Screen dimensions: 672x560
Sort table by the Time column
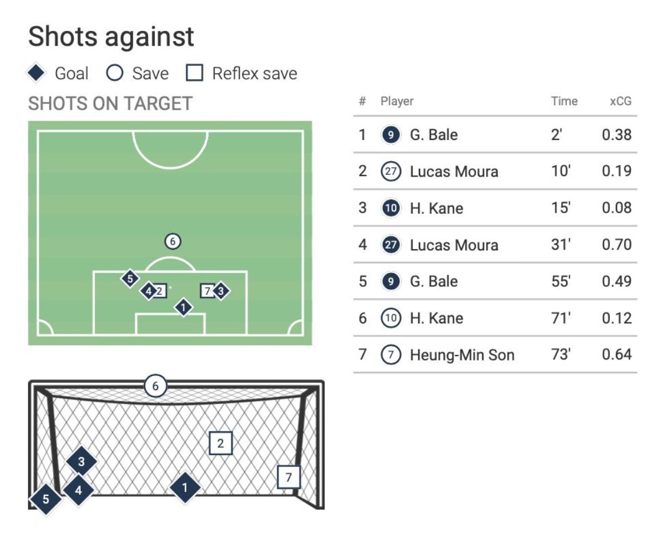point(563,102)
